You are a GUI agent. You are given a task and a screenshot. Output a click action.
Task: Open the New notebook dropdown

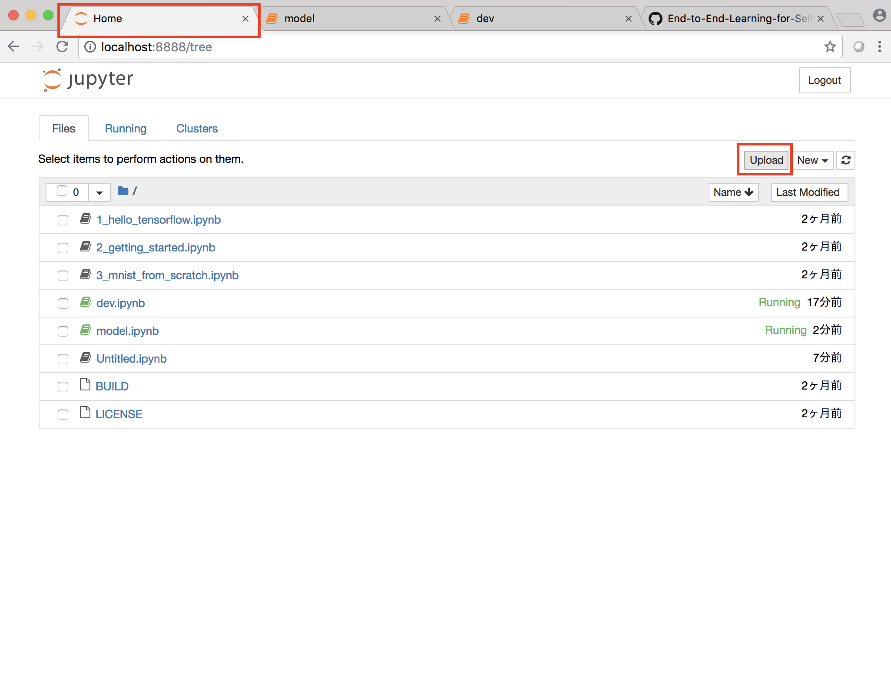click(x=812, y=160)
